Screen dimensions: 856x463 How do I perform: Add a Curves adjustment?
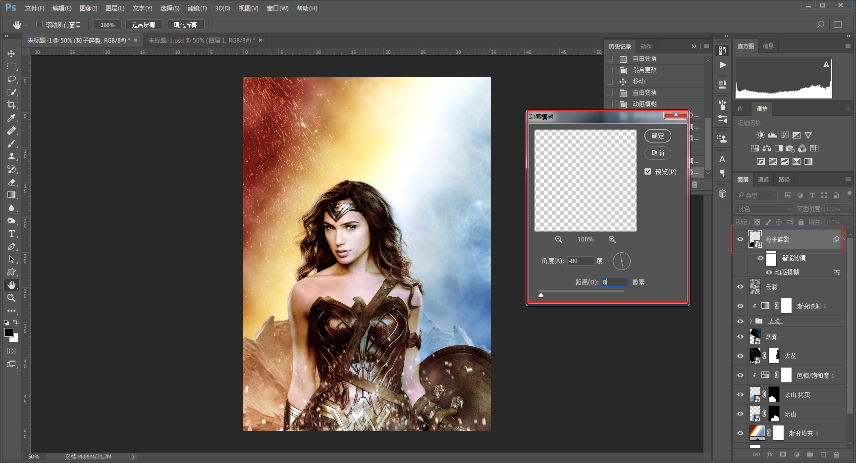(785, 135)
